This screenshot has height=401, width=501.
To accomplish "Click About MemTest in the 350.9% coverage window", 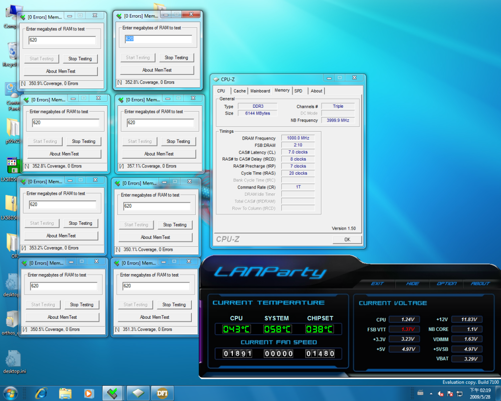I will click(61, 71).
